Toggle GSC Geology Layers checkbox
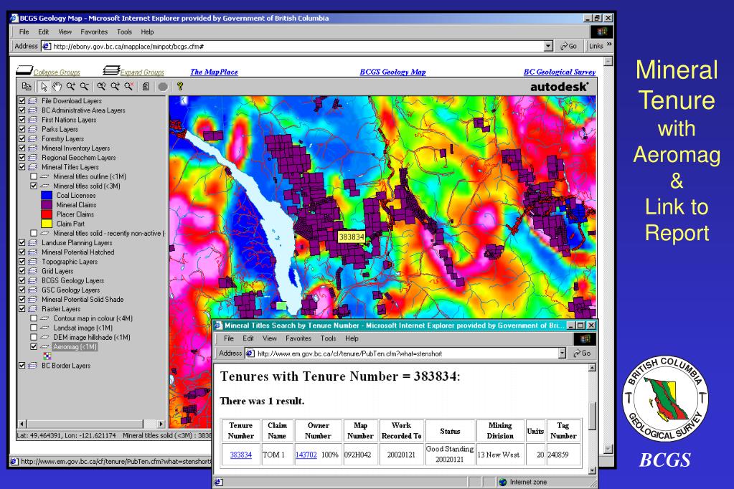The image size is (734, 489). (22, 290)
